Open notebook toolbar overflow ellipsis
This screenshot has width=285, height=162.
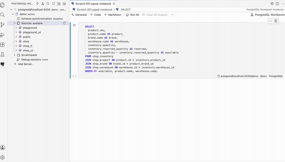pyautogui.click(x=172, y=15)
